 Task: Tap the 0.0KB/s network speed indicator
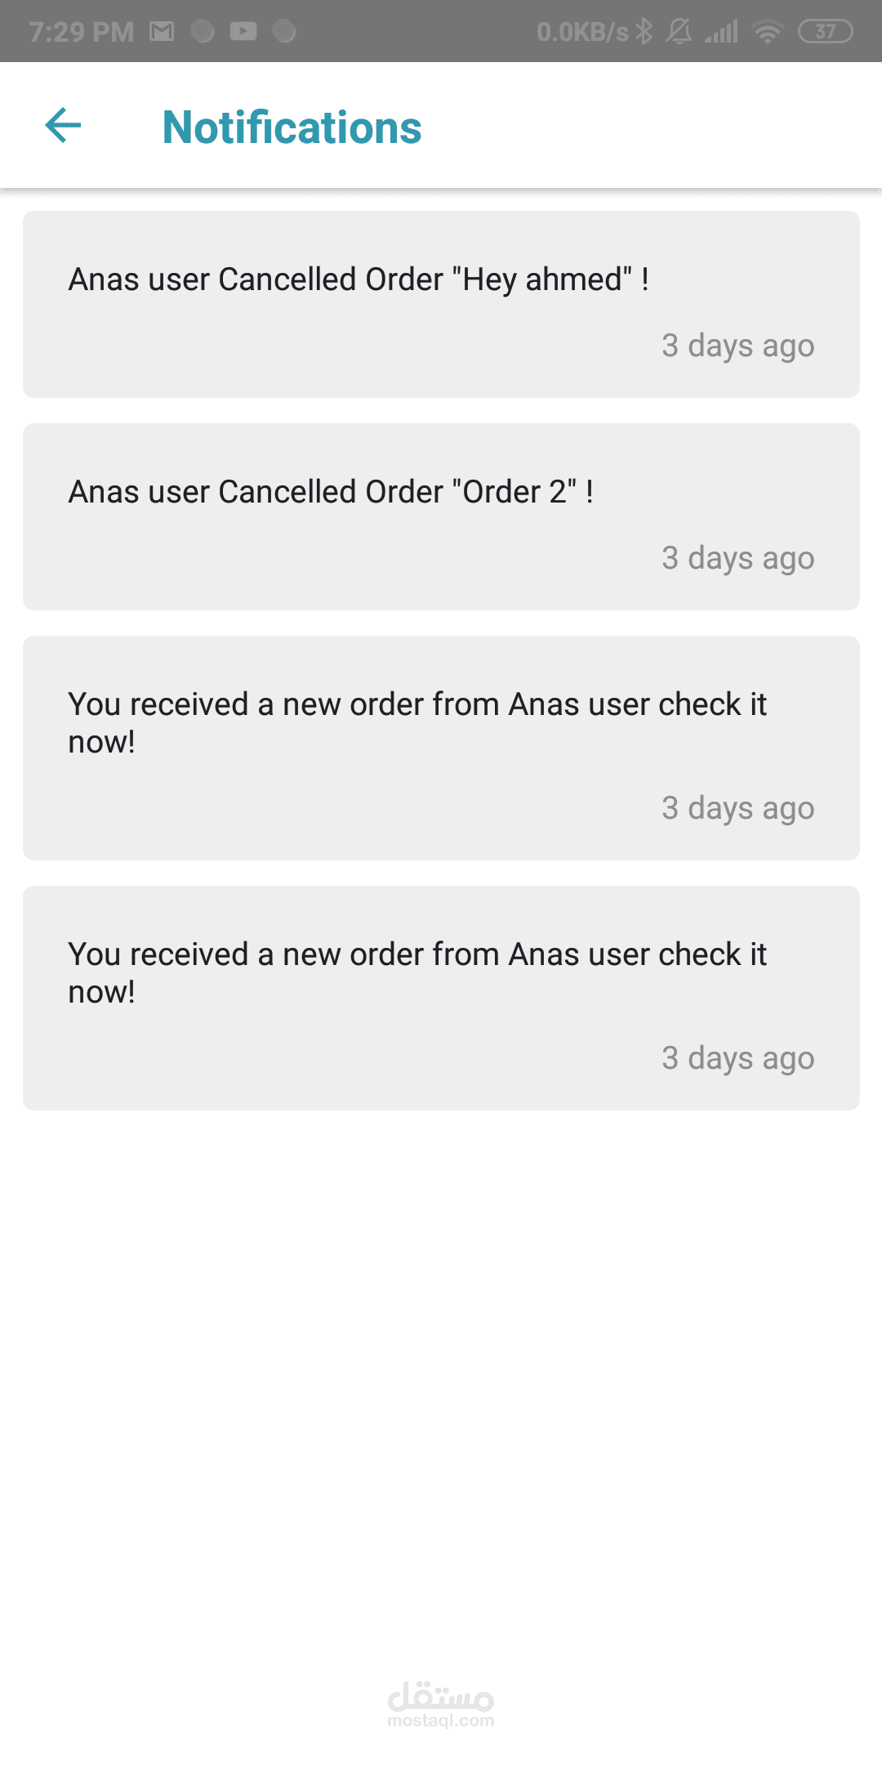(x=582, y=32)
